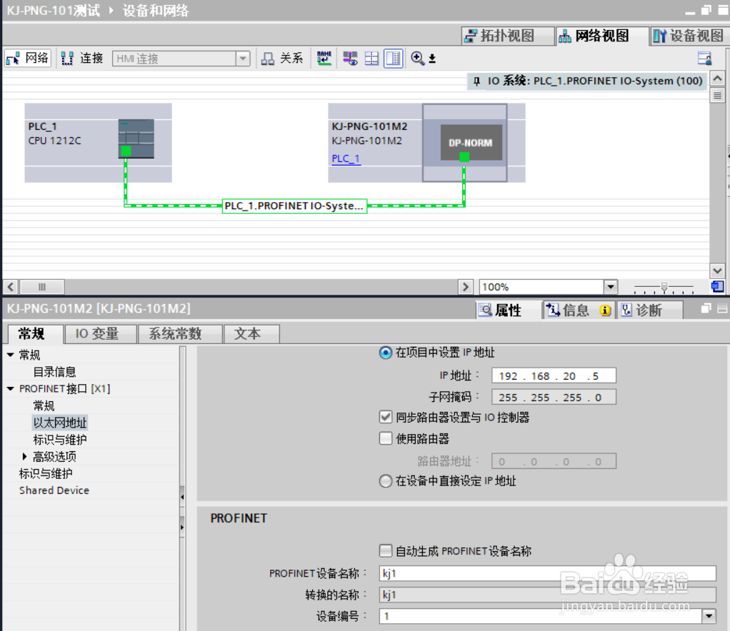Select the PLC_1.PROFINET IO-System network label
The image size is (730, 631).
pos(294,206)
